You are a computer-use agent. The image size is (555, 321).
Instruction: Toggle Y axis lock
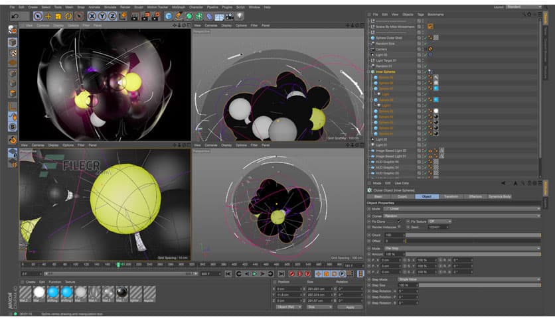click(x=102, y=17)
